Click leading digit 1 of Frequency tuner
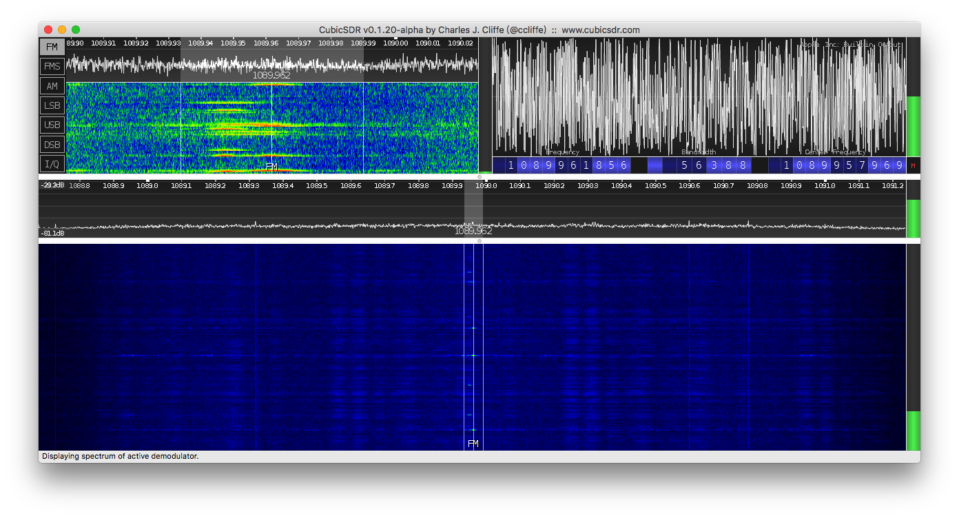Screen dimensions: 959x518 (x=511, y=165)
